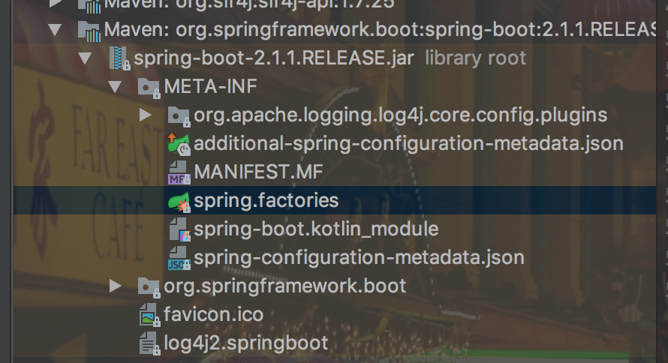The image size is (668, 363).
Task: Collapse the META-INF folder
Action: [x=115, y=87]
